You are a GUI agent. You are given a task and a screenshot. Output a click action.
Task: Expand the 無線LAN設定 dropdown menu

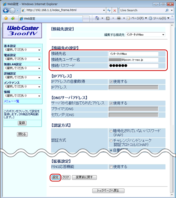click(22, 68)
